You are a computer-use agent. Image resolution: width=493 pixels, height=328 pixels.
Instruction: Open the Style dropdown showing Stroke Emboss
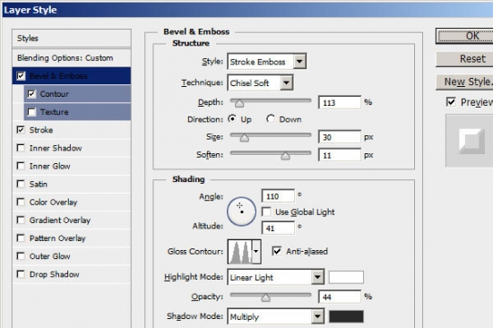266,61
